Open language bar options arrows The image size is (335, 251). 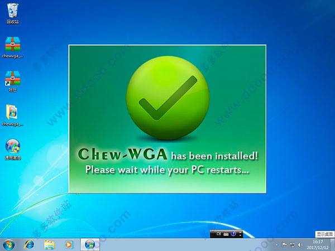pyautogui.click(x=240, y=234)
